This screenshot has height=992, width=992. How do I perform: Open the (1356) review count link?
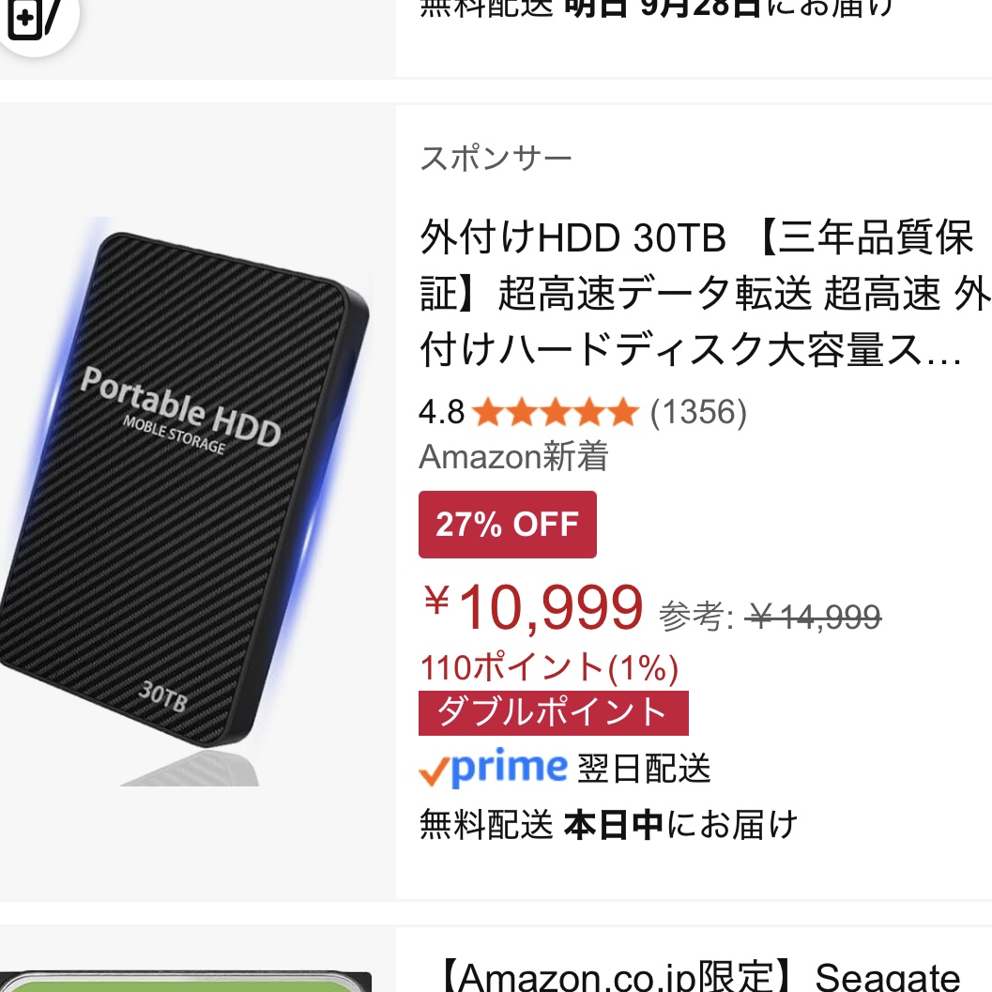(x=698, y=413)
